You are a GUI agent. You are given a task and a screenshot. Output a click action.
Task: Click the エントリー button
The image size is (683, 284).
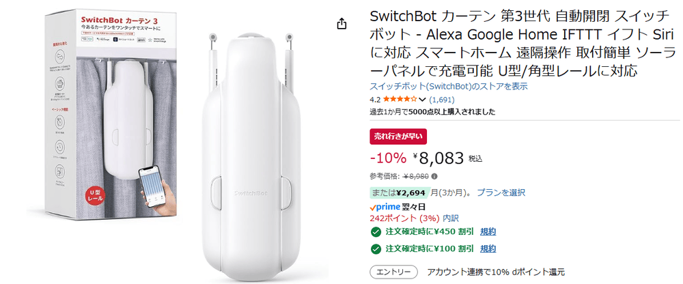[x=393, y=272]
